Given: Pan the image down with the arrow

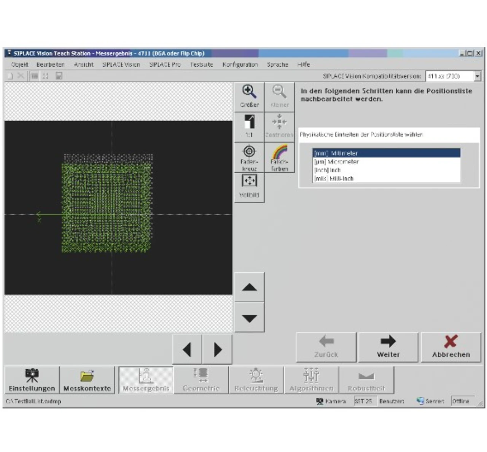Looking at the screenshot, I should tap(249, 318).
